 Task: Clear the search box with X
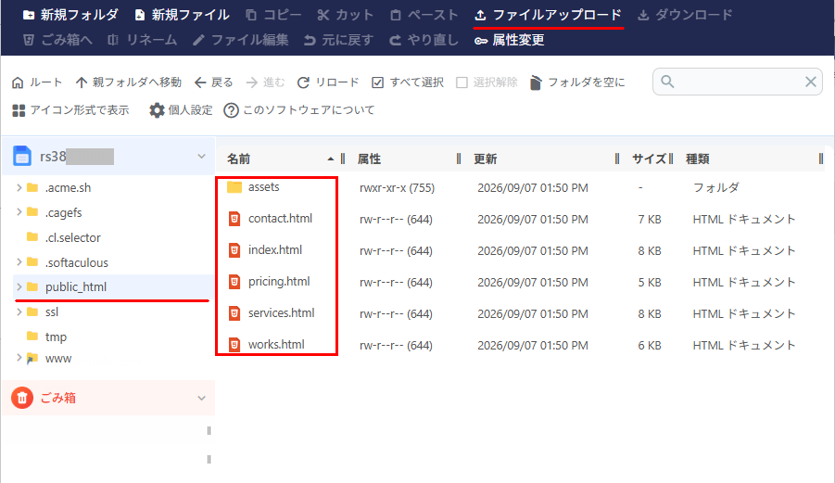811,82
